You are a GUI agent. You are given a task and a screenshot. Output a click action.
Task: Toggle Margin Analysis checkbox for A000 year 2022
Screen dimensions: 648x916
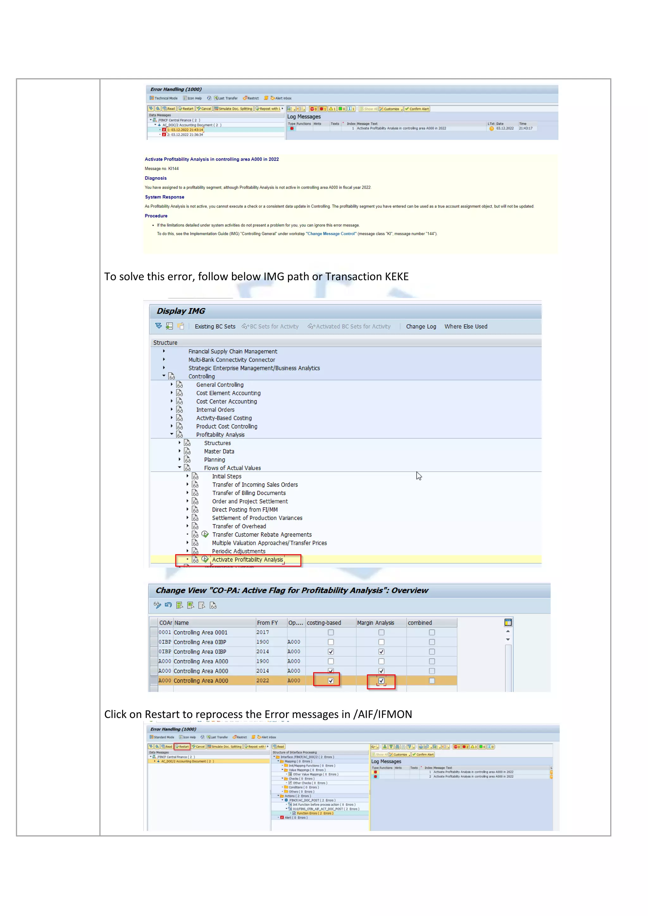(x=381, y=681)
